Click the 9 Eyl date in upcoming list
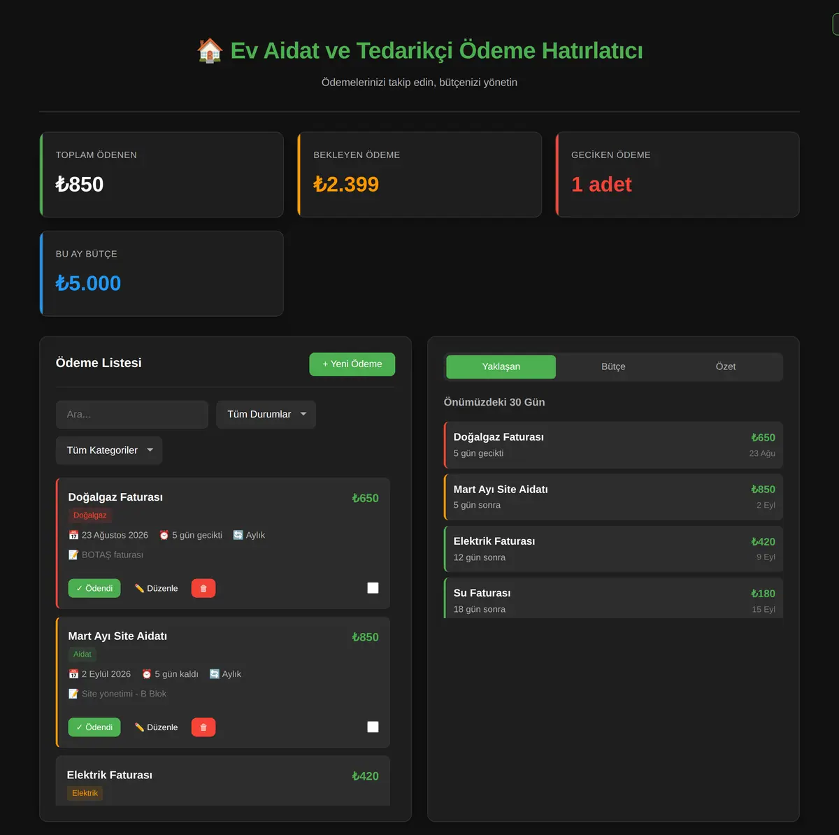The image size is (839, 835). (x=766, y=557)
